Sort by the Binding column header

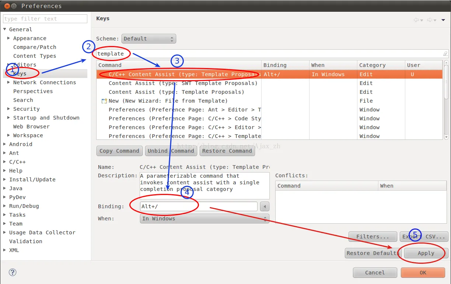pos(286,65)
